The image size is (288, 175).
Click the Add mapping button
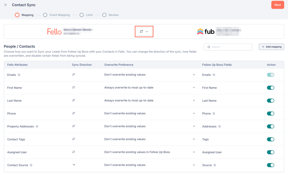[x=271, y=47]
